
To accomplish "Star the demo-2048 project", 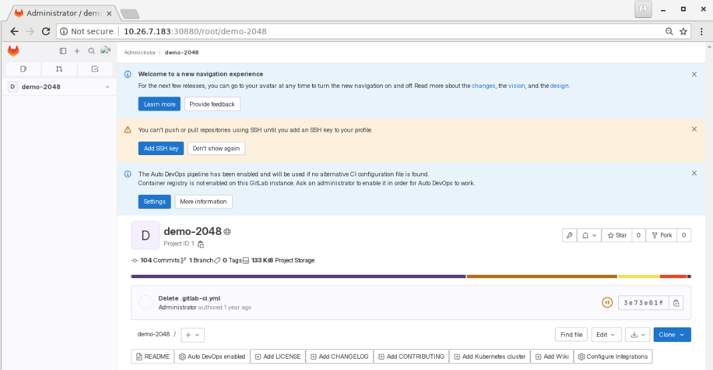I will tap(616, 236).
